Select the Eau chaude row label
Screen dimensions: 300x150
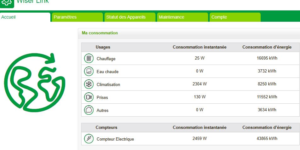click(x=108, y=72)
